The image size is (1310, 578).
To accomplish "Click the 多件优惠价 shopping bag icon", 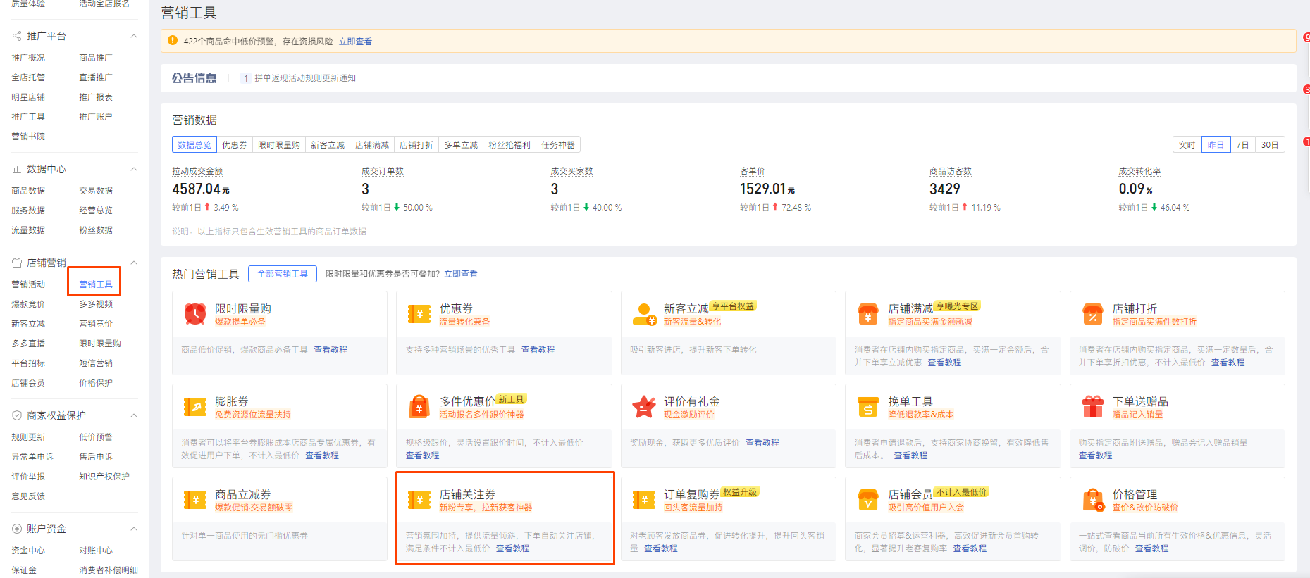I will [419, 407].
